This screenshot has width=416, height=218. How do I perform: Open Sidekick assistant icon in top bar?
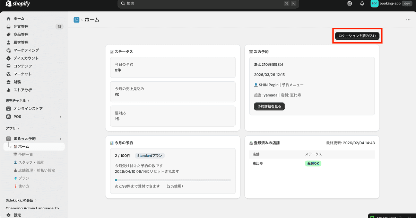[x=350, y=3]
